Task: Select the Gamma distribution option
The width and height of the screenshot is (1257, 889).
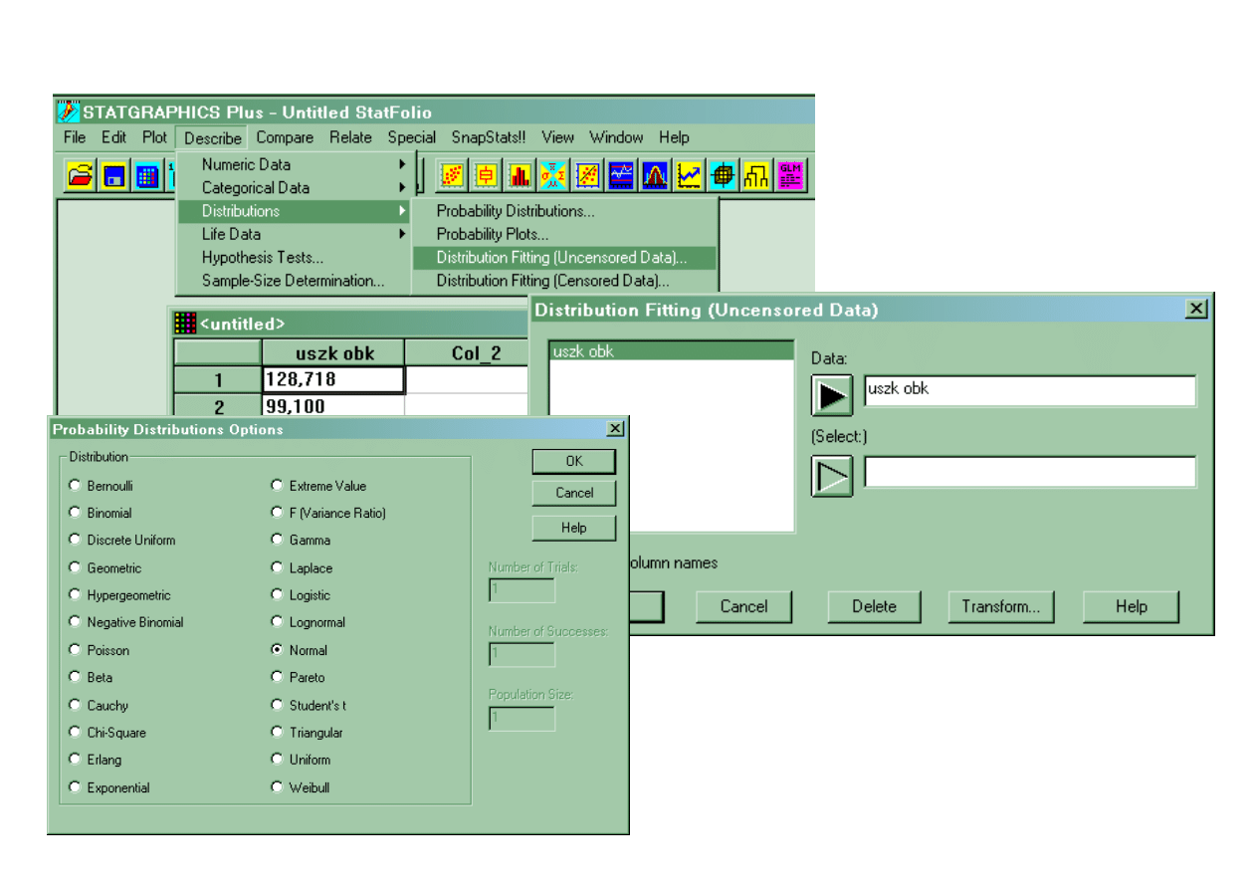Action: coord(277,540)
